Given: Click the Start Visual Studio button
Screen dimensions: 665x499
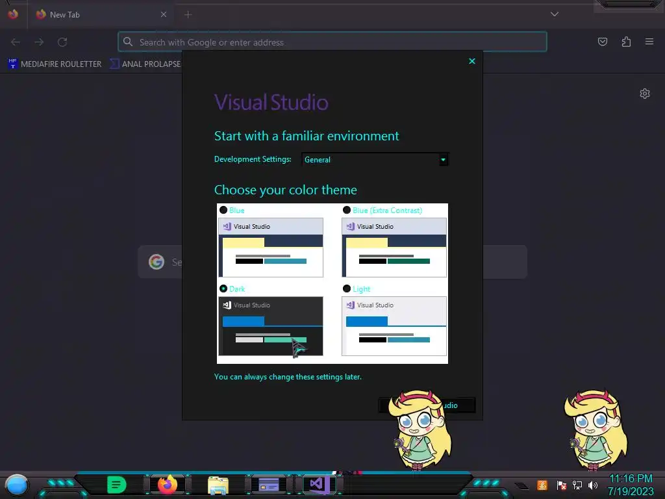Looking at the screenshot, I should click(x=427, y=405).
